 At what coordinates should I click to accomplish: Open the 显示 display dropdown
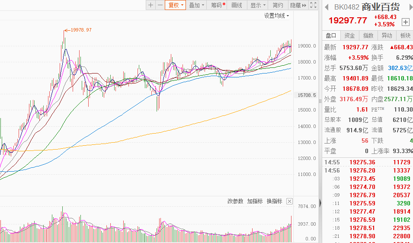click(x=258, y=5)
